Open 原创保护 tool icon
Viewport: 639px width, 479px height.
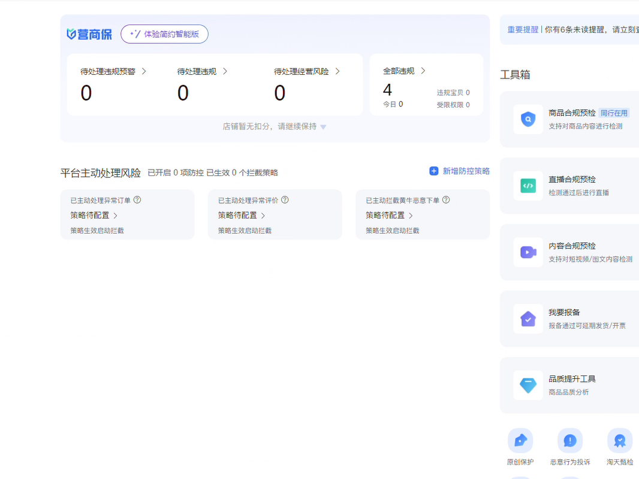pos(520,441)
